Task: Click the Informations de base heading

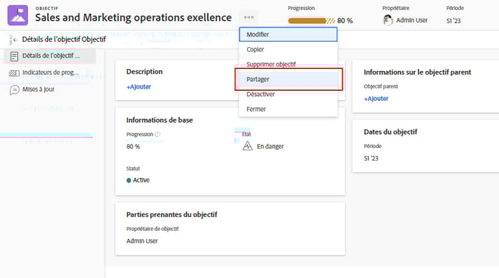Action: click(x=160, y=120)
